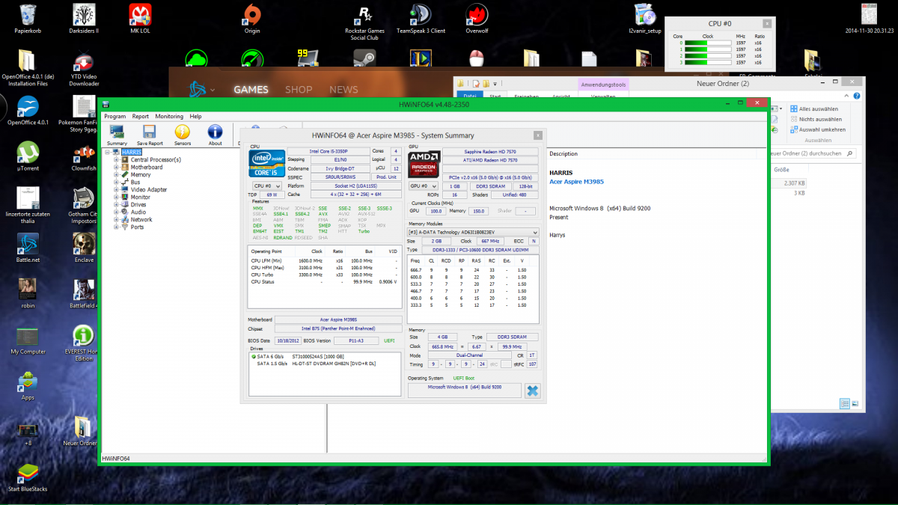Expand the Audio tree node

coord(117,212)
